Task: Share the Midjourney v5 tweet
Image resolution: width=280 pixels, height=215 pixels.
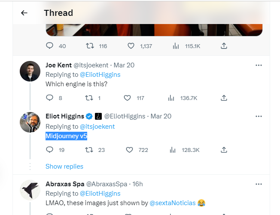Action: pyautogui.click(x=224, y=150)
